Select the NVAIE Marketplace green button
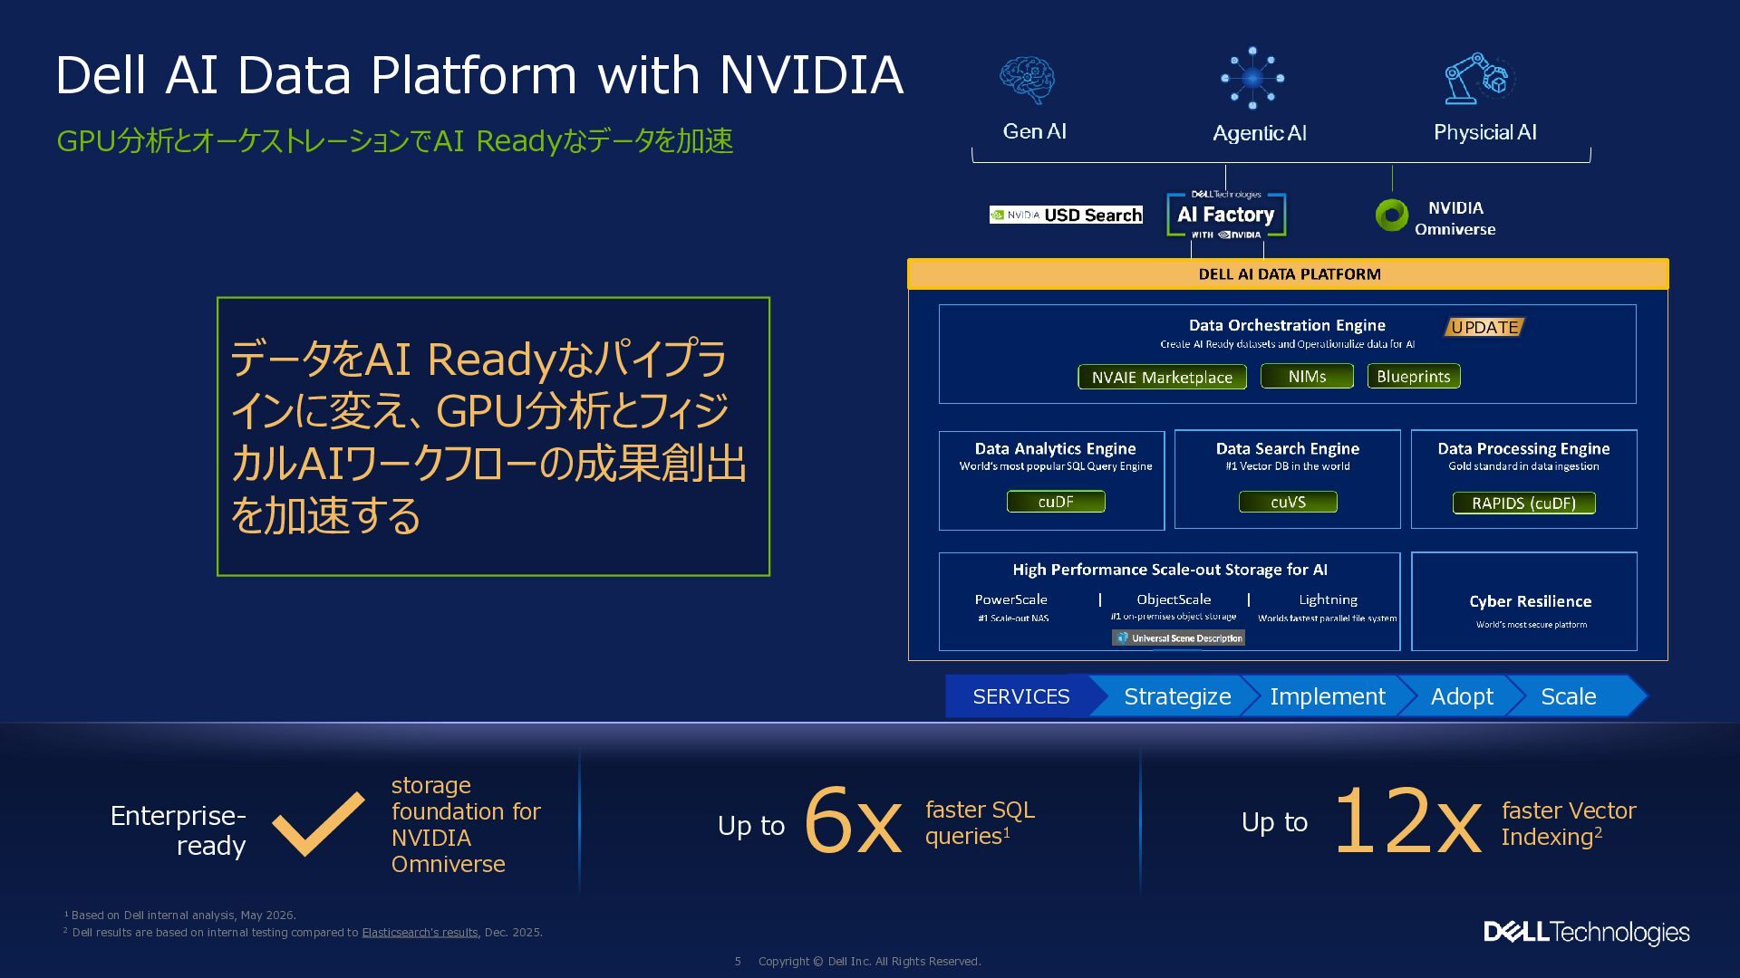 click(x=1162, y=377)
